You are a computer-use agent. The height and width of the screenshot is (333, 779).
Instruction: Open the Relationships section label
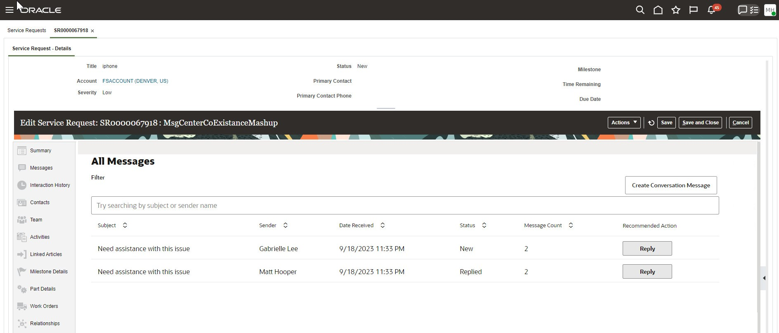coord(45,324)
